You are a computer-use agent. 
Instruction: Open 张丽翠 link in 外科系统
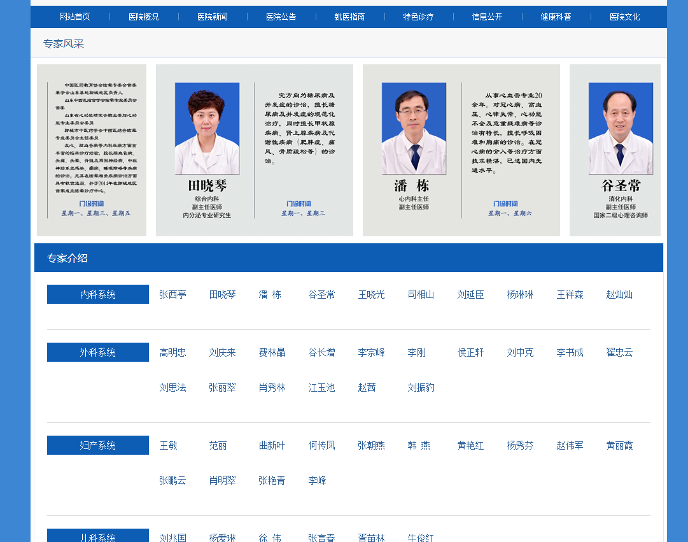[223, 387]
